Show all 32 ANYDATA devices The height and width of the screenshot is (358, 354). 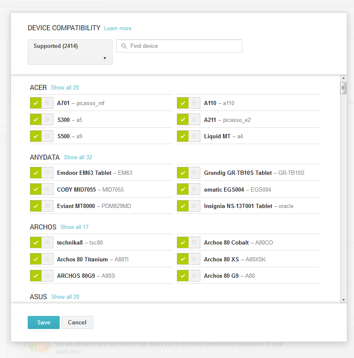tap(78, 158)
